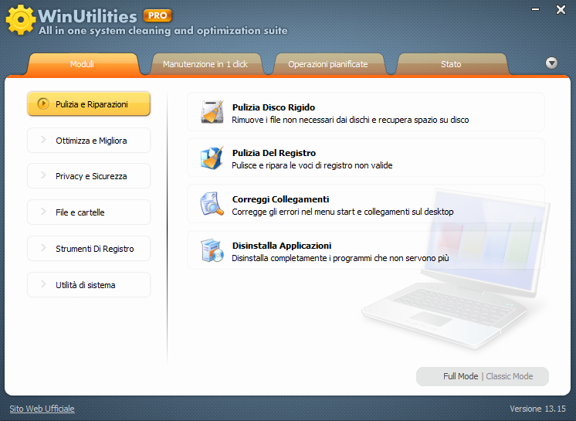576x421 pixels.
Task: Minimize the WinUtilities window
Action: point(536,9)
